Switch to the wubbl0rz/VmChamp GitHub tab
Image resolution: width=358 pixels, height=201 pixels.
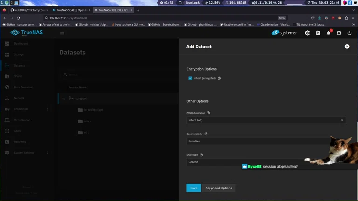tap(26, 10)
